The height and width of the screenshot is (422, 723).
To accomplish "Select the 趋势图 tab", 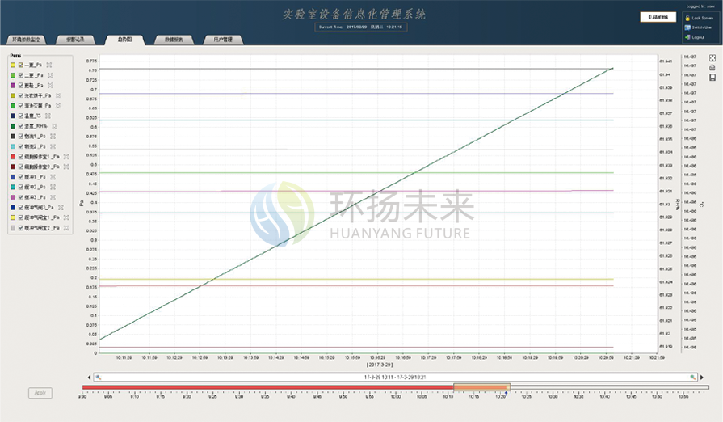I will point(124,40).
